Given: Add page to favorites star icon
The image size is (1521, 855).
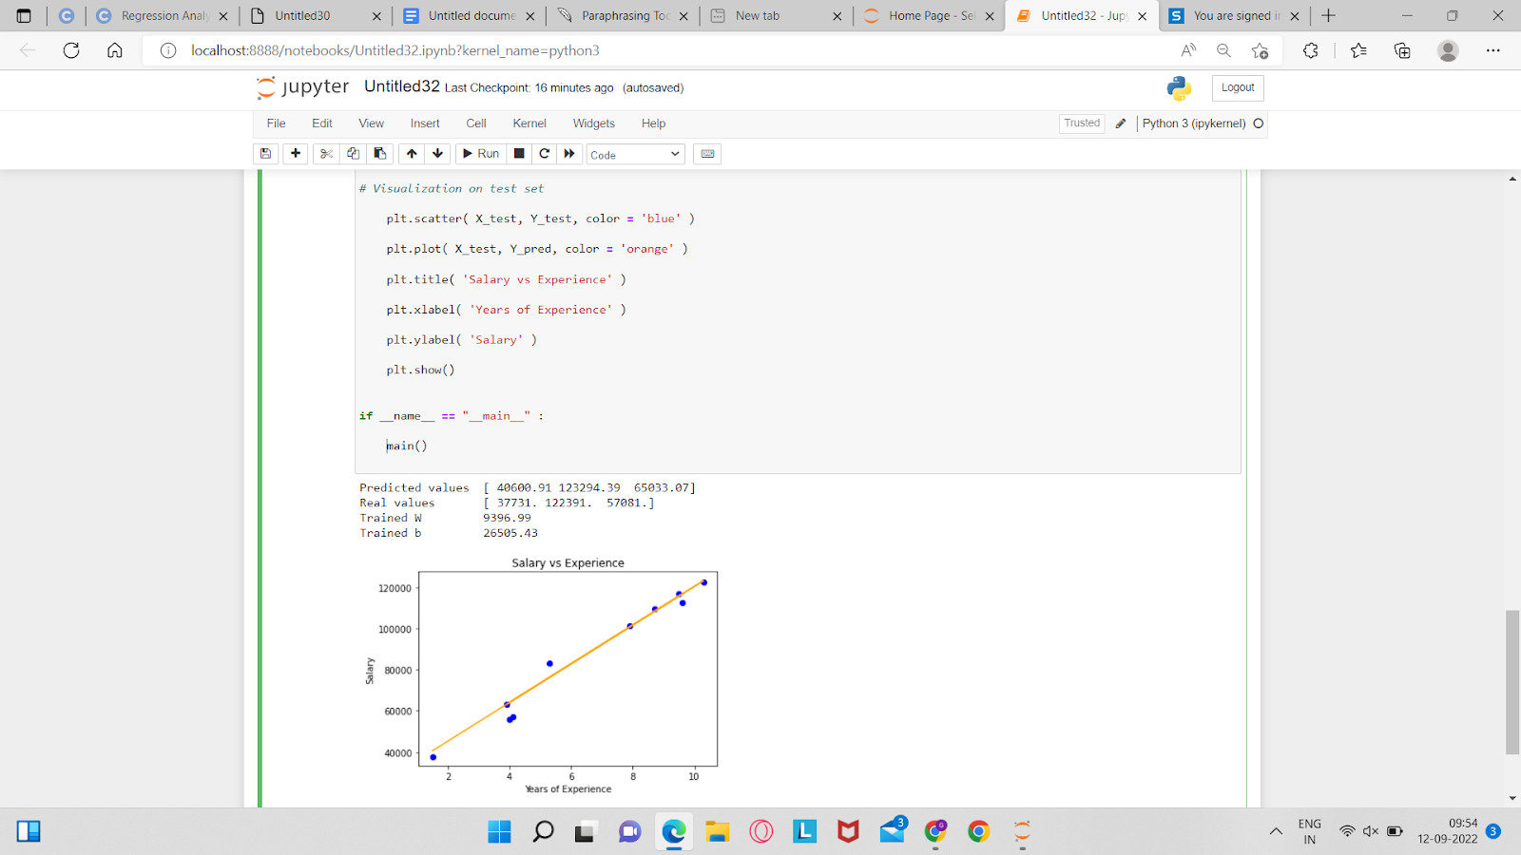Looking at the screenshot, I should click(x=1261, y=50).
